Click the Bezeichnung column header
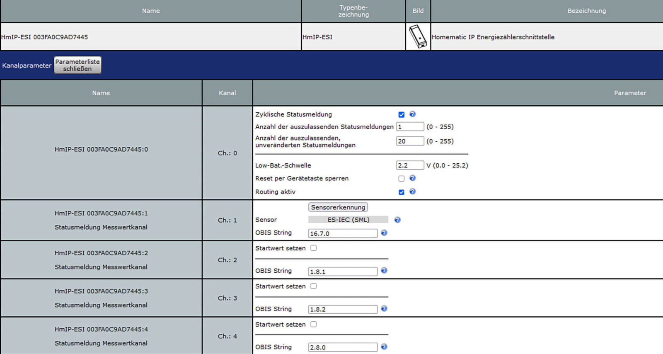663x354 pixels. tap(587, 11)
